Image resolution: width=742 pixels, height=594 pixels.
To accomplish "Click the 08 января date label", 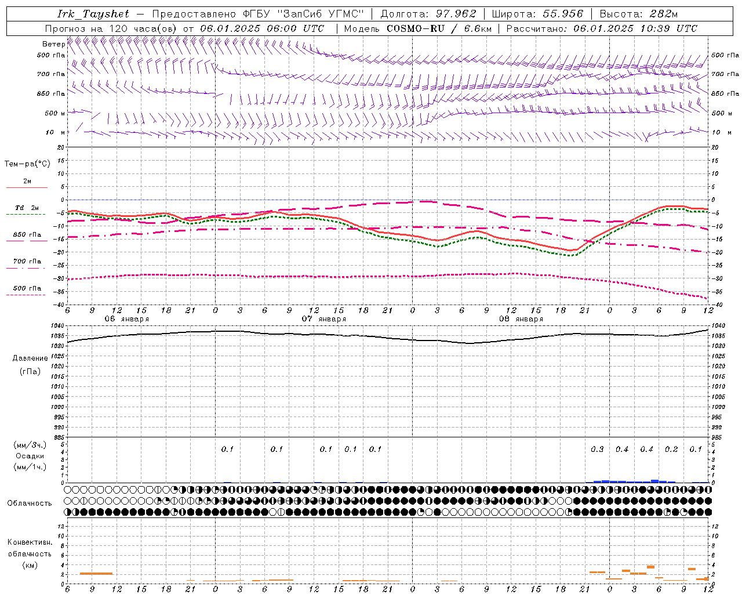I will coord(521,319).
